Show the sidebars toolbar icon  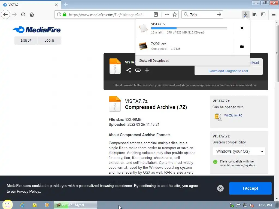coord(263,14)
